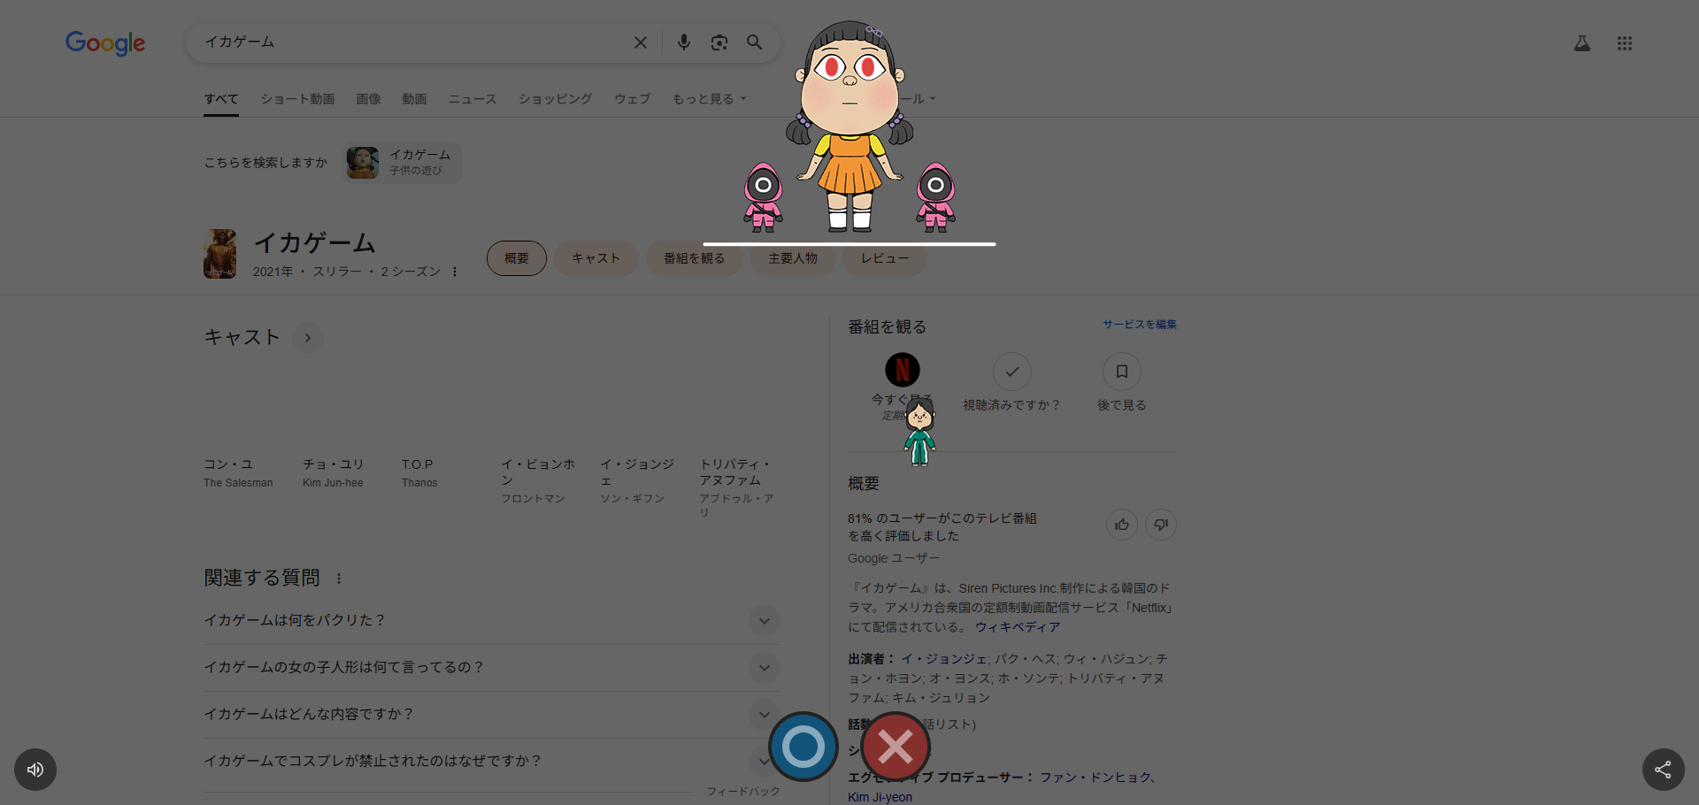Screen dimensions: 1699x805
Task: Click the thumbs up rating icon
Action: click(1122, 525)
